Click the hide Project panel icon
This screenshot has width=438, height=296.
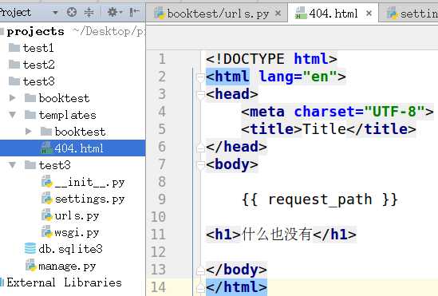coord(134,12)
